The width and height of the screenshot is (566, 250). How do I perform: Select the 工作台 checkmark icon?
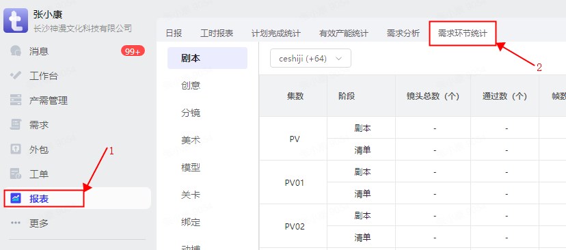[16, 76]
